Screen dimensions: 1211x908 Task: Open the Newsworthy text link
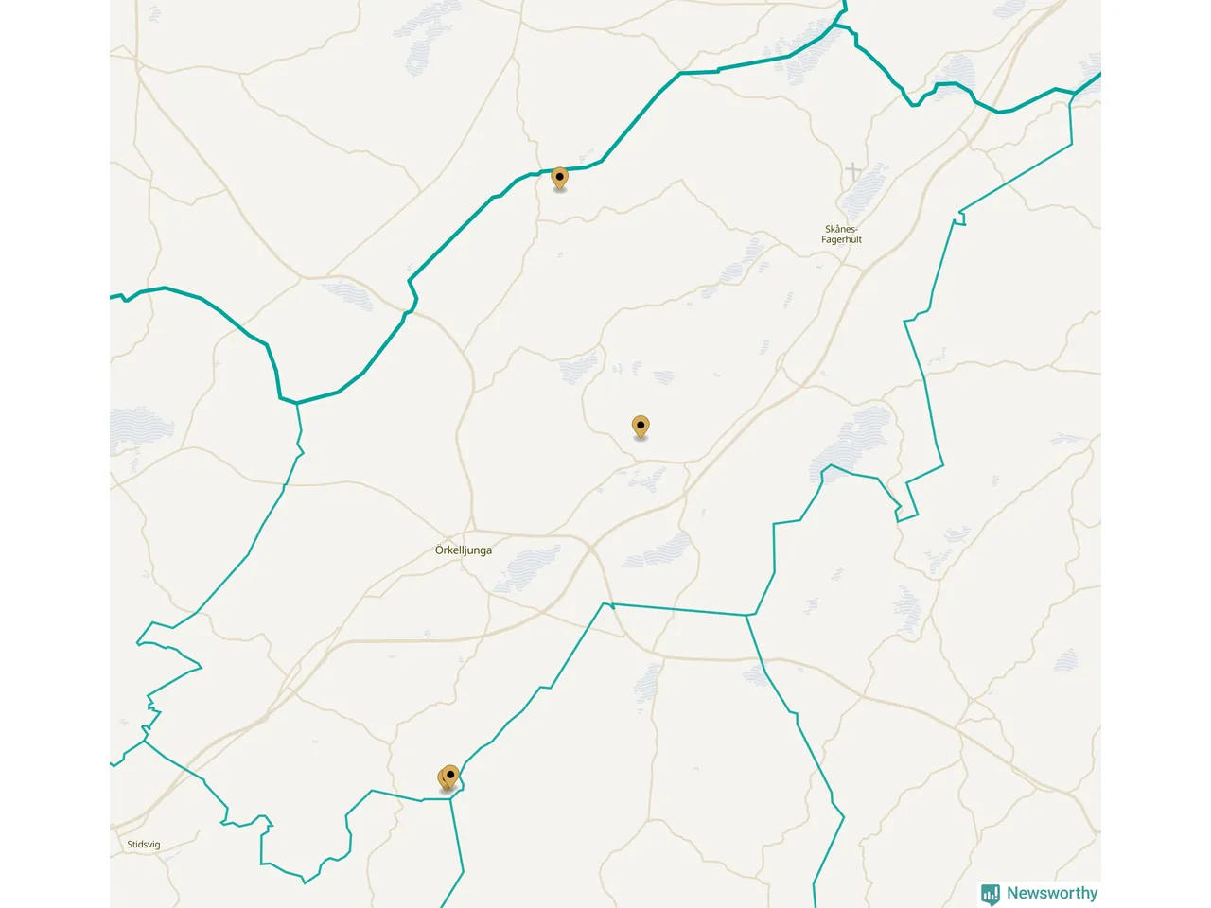(1052, 893)
